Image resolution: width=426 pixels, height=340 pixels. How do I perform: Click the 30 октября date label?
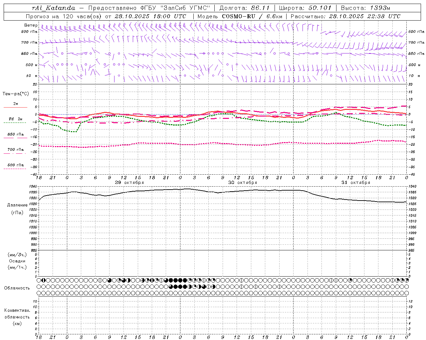(242, 183)
